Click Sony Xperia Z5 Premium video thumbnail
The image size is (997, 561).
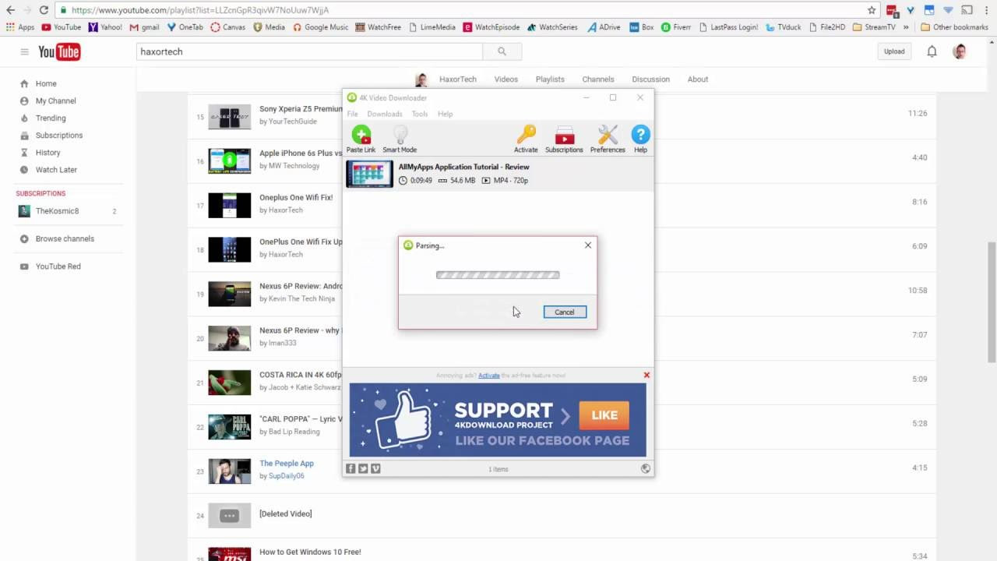[x=229, y=117]
